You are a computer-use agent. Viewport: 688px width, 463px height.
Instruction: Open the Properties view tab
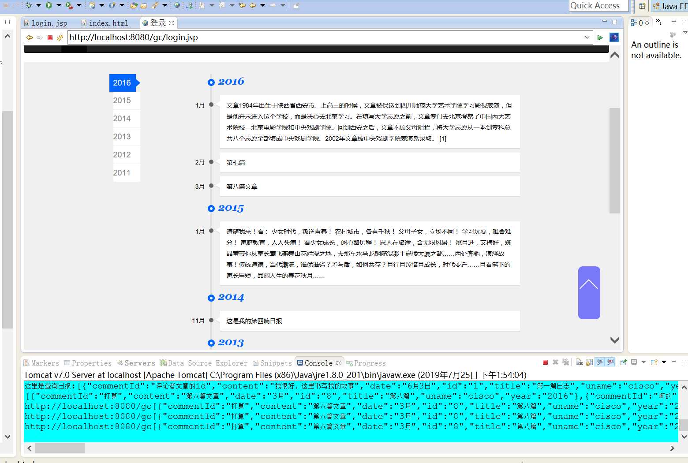[88, 363]
